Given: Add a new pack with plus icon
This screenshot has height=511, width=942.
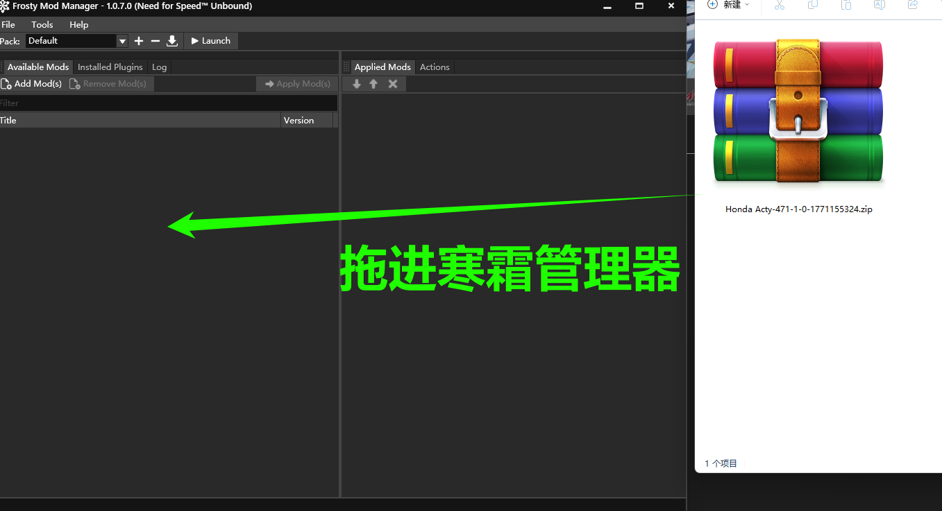Looking at the screenshot, I should 139,41.
